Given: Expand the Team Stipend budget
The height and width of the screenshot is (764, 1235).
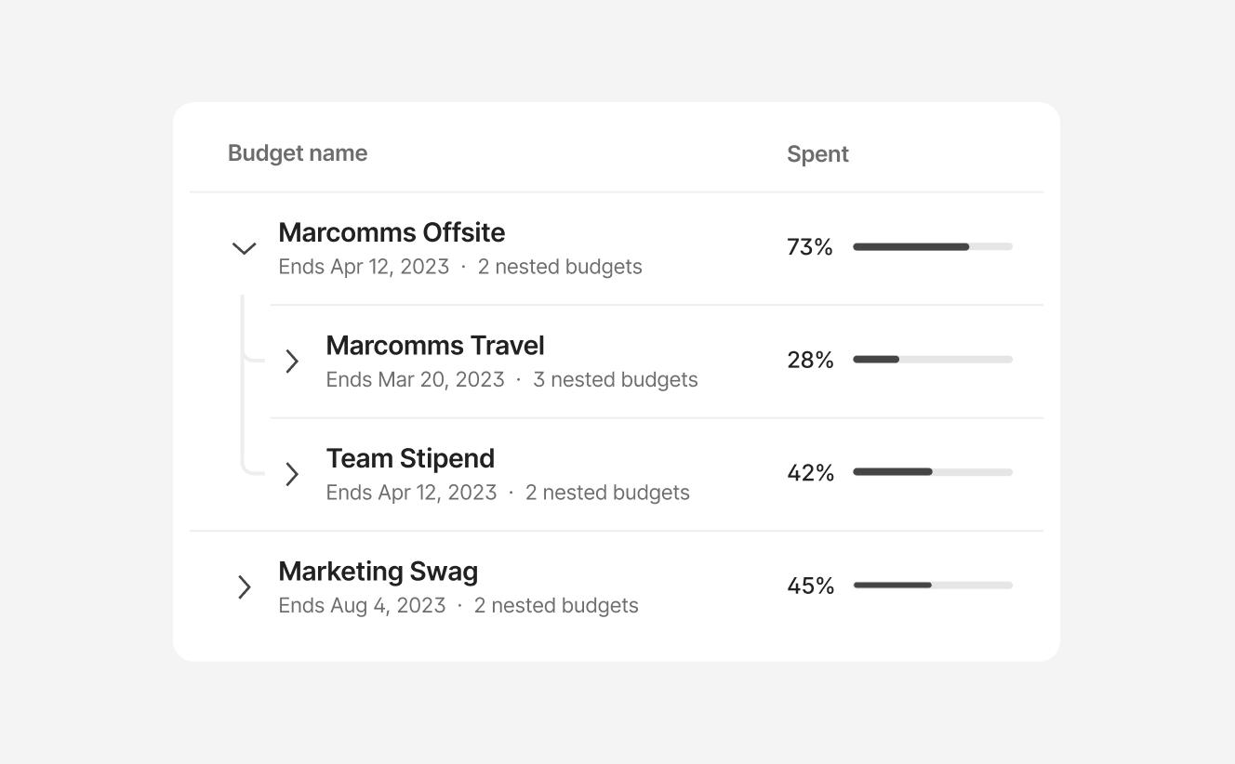Looking at the screenshot, I should tap(292, 474).
